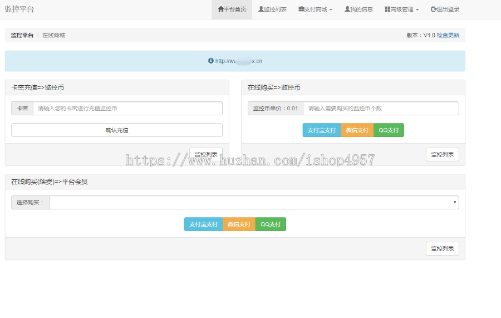Screen dimensions: 501x318
Task: Click the user icon beside 监控列表
Action: point(261,9)
